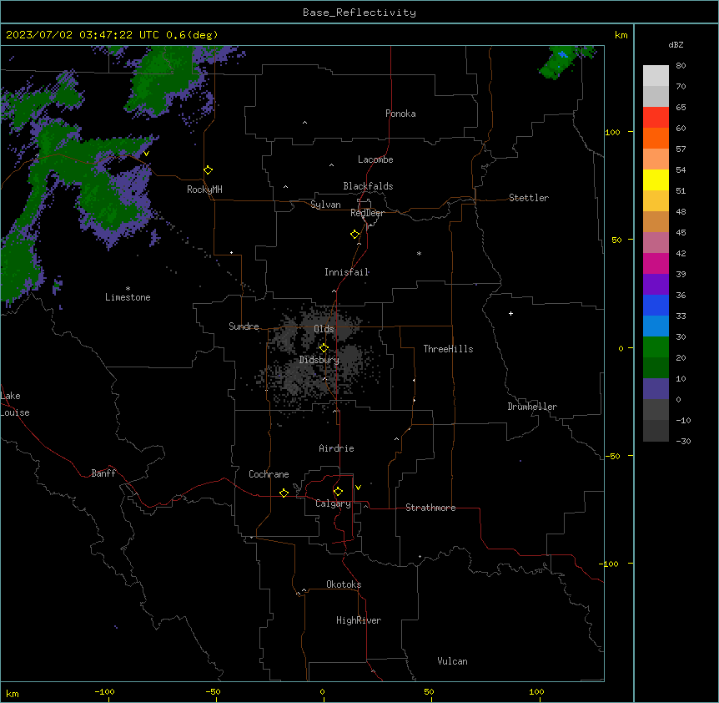Click the Ponoka city label
719x703 pixels.
[400, 114]
